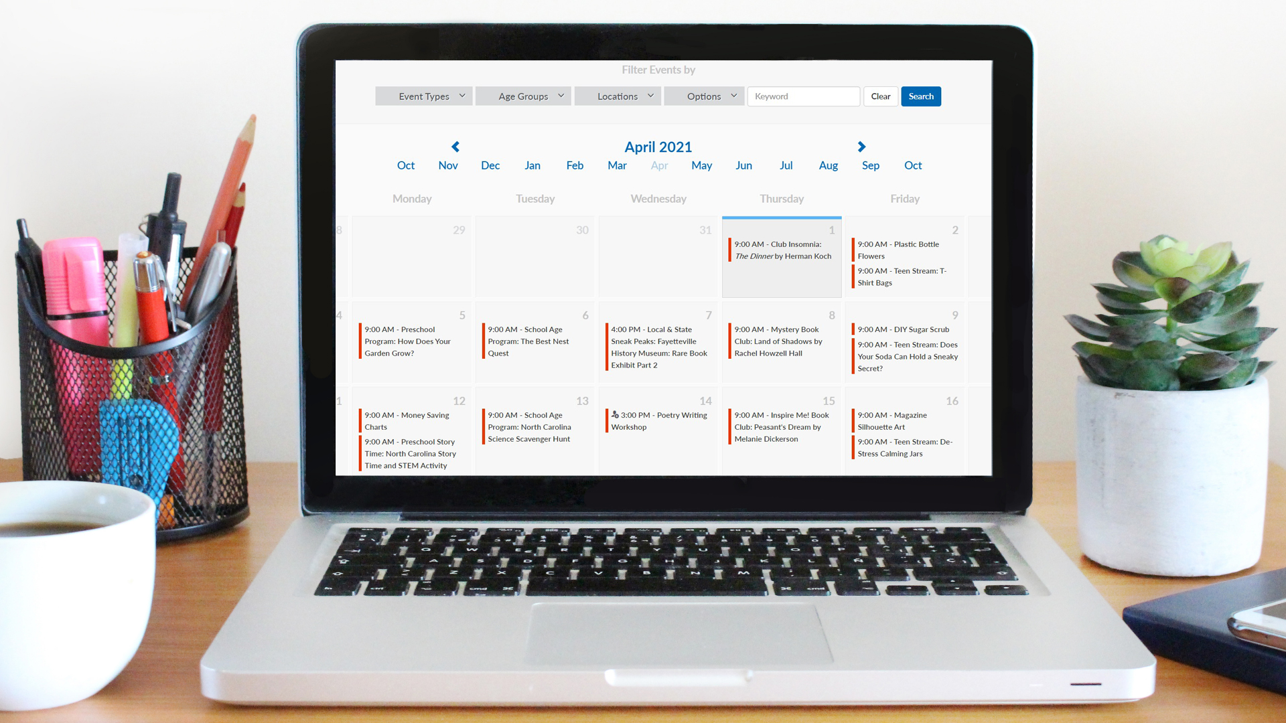
Task: Toggle filter by Locations checkbox
Action: (x=618, y=95)
